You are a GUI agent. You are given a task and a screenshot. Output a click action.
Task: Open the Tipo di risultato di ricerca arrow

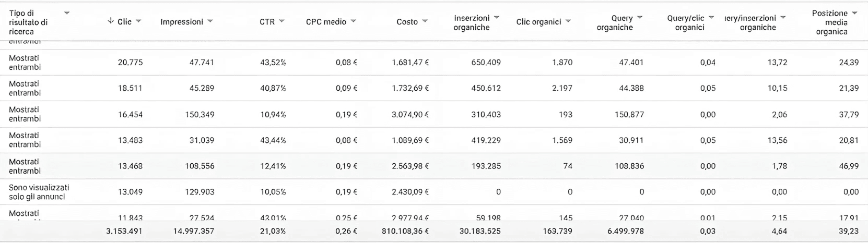pos(67,13)
